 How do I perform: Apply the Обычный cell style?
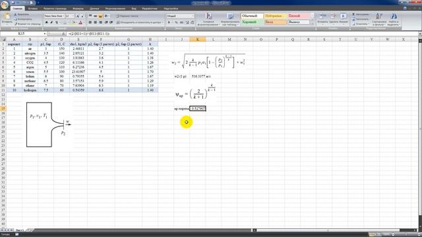[252, 16]
